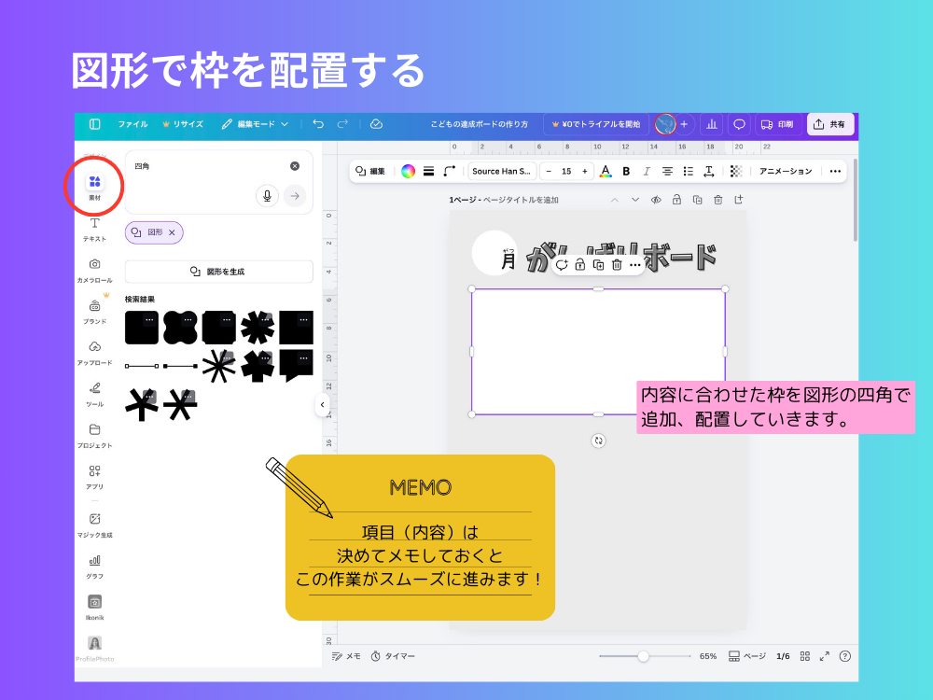Image resolution: width=933 pixels, height=700 pixels.
Task: Collapse the left panel with the chevron arrow
Action: coord(323,404)
